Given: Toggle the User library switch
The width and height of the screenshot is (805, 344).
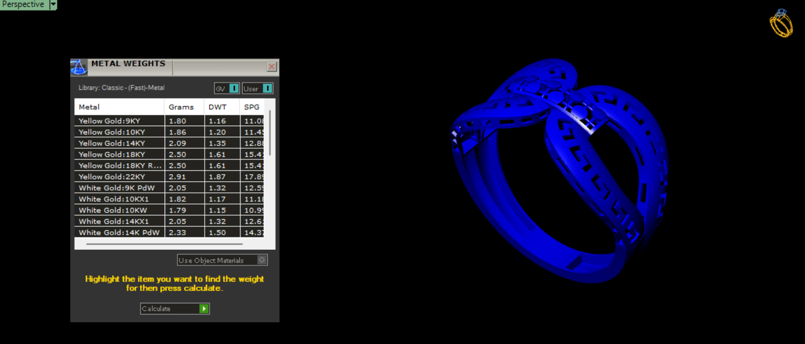Looking at the screenshot, I should coord(267,89).
